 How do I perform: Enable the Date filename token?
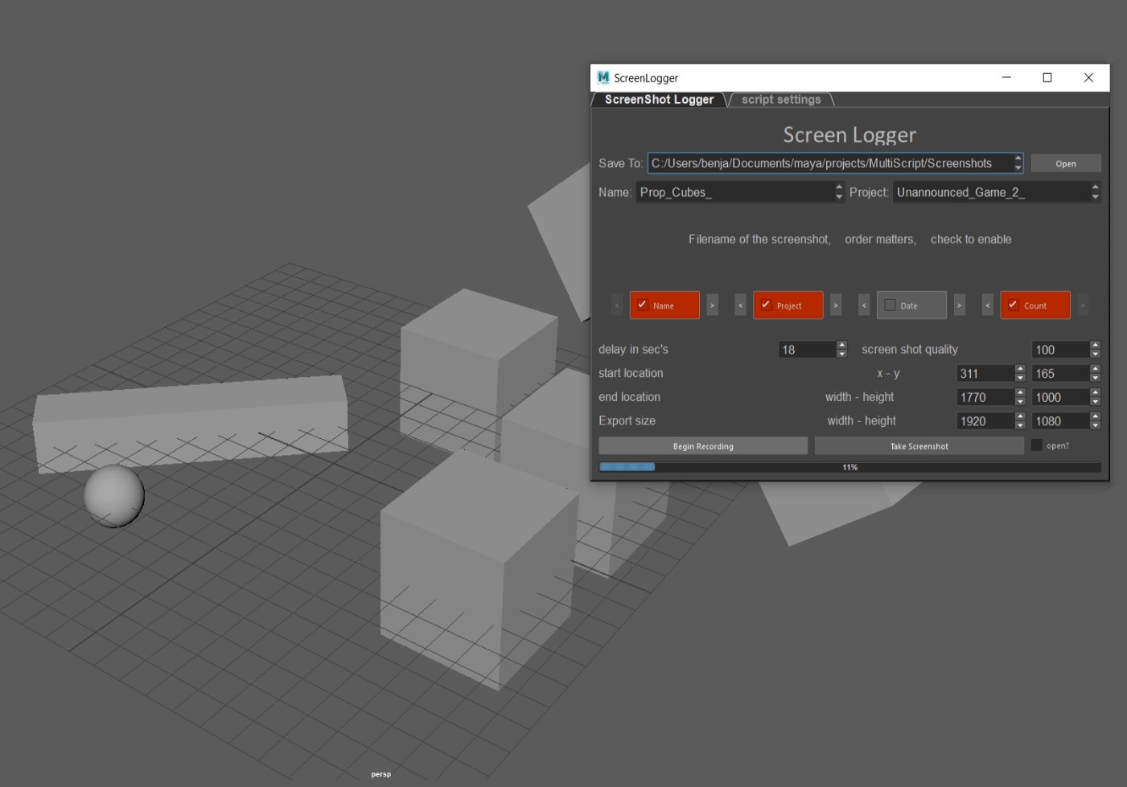click(x=890, y=305)
